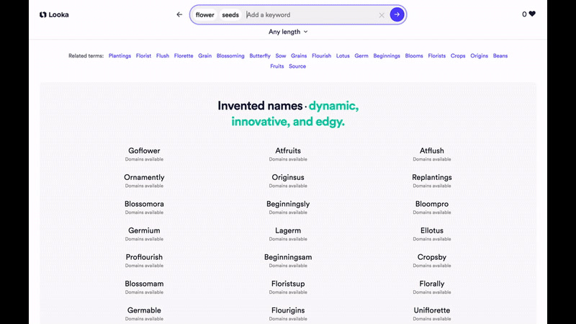The image size is (576, 324).
Task: Open the Ornamently name result
Action: (x=144, y=177)
